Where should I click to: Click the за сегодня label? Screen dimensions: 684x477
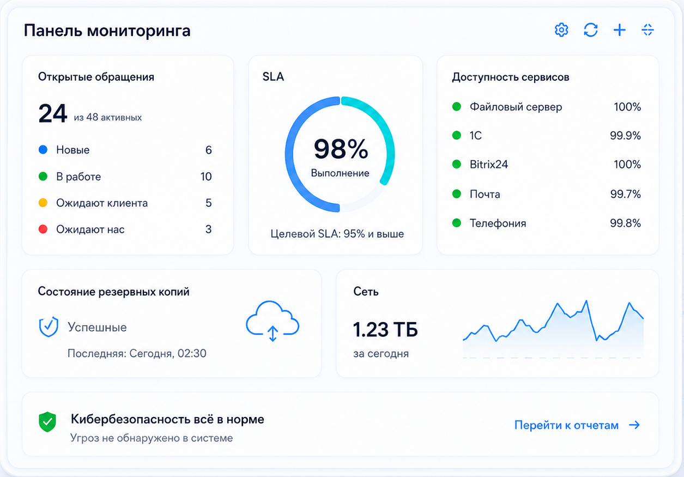coord(381,353)
